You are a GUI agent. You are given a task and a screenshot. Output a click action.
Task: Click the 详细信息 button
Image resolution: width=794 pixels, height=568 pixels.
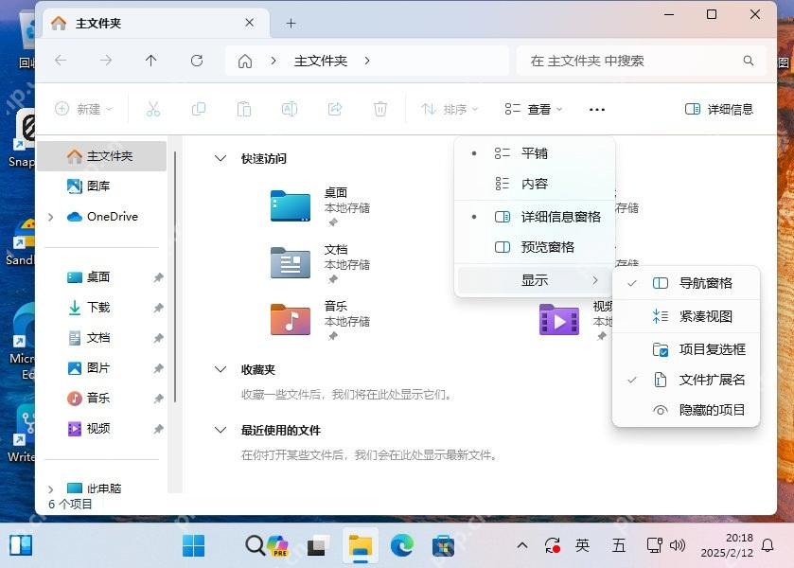click(719, 109)
